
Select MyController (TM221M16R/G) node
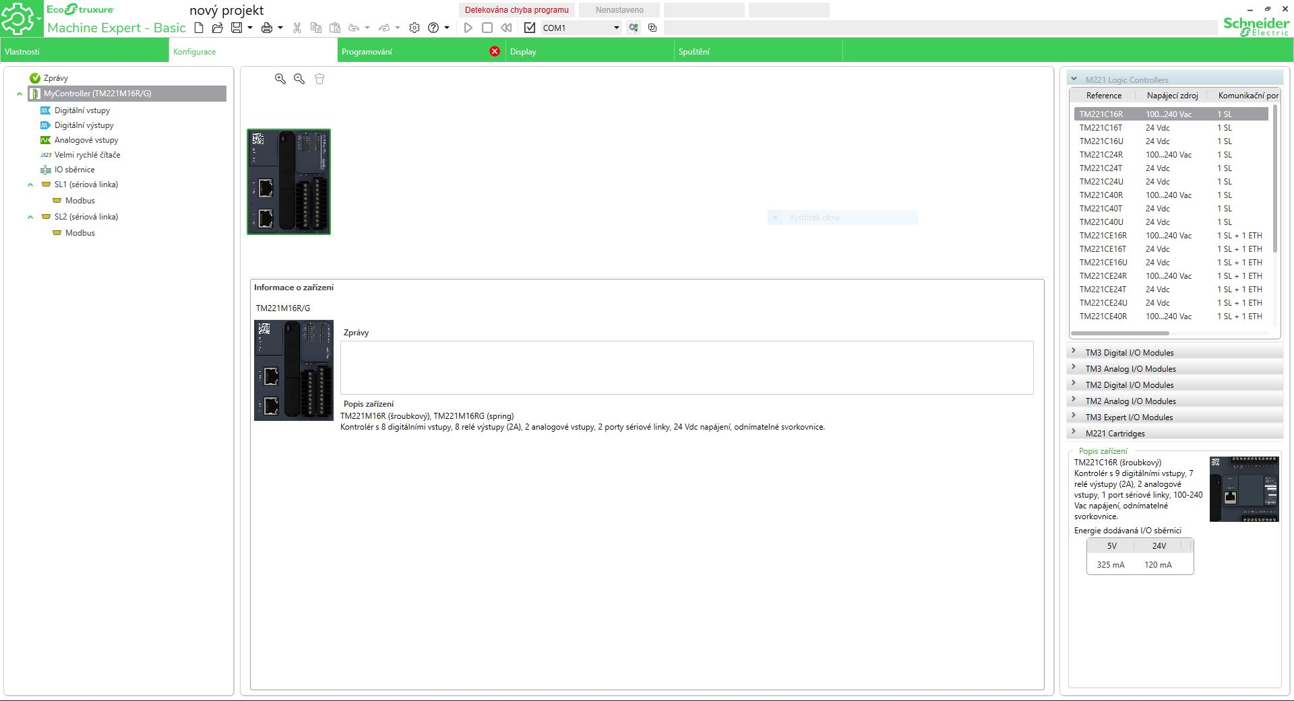click(x=127, y=94)
